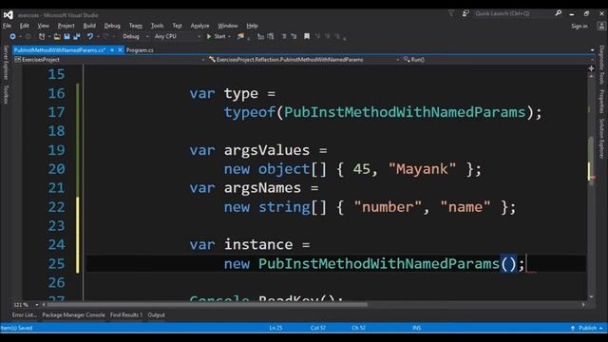608x342 pixels.
Task: Click the horizontal scrollbar thumb below the editor
Action: [x=207, y=305]
